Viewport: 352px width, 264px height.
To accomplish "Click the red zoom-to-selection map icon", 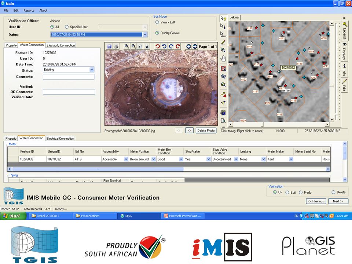I will coord(223,69).
